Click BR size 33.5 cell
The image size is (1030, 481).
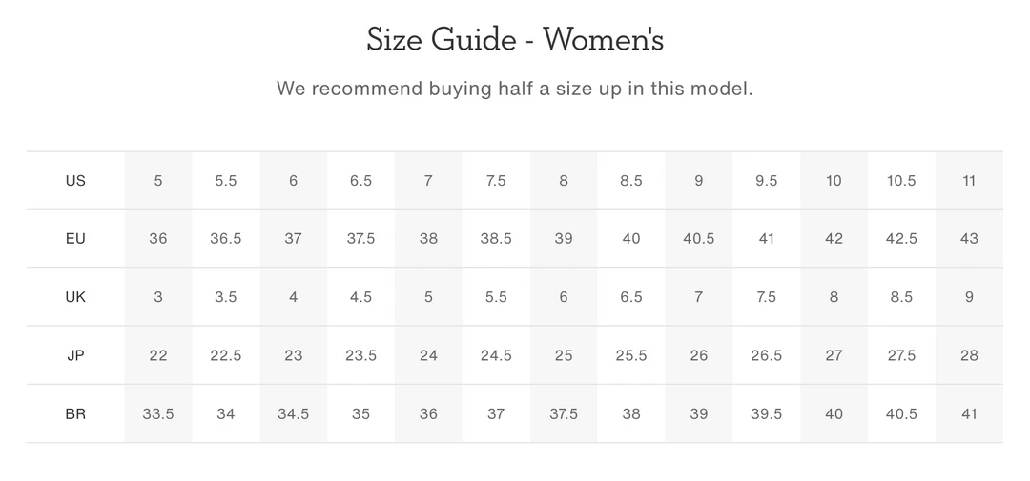(x=158, y=414)
